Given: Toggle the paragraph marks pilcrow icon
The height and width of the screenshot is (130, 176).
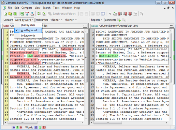Looking at the screenshot, I should [x=110, y=14].
